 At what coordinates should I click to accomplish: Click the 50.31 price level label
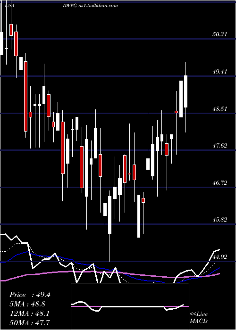pos(220,34)
